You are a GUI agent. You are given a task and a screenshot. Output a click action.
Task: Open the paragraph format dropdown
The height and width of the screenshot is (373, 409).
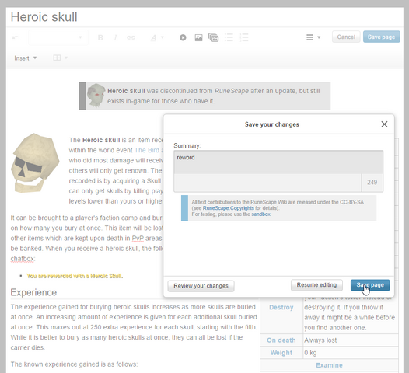tap(58, 37)
